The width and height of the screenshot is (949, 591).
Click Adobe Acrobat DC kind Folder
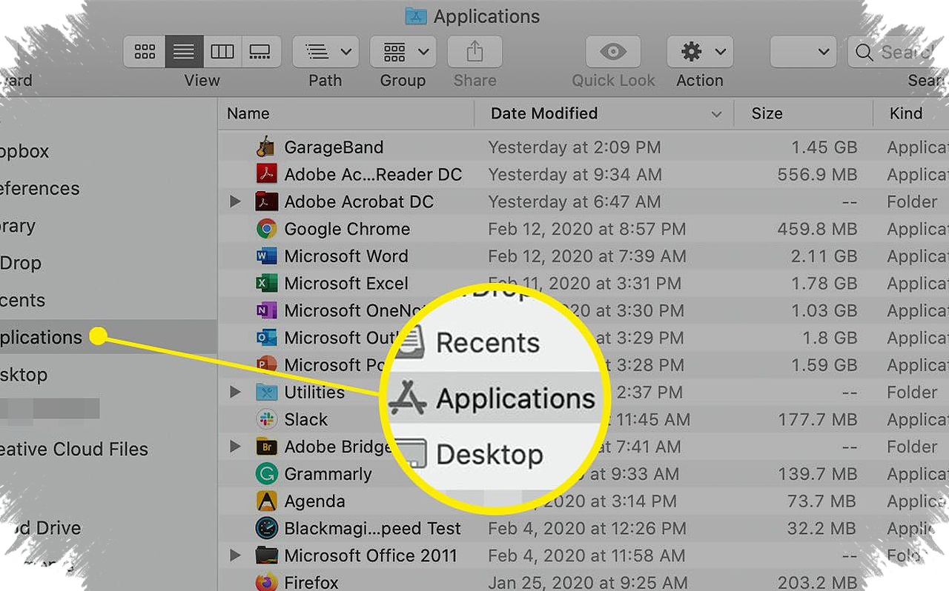[x=912, y=201]
